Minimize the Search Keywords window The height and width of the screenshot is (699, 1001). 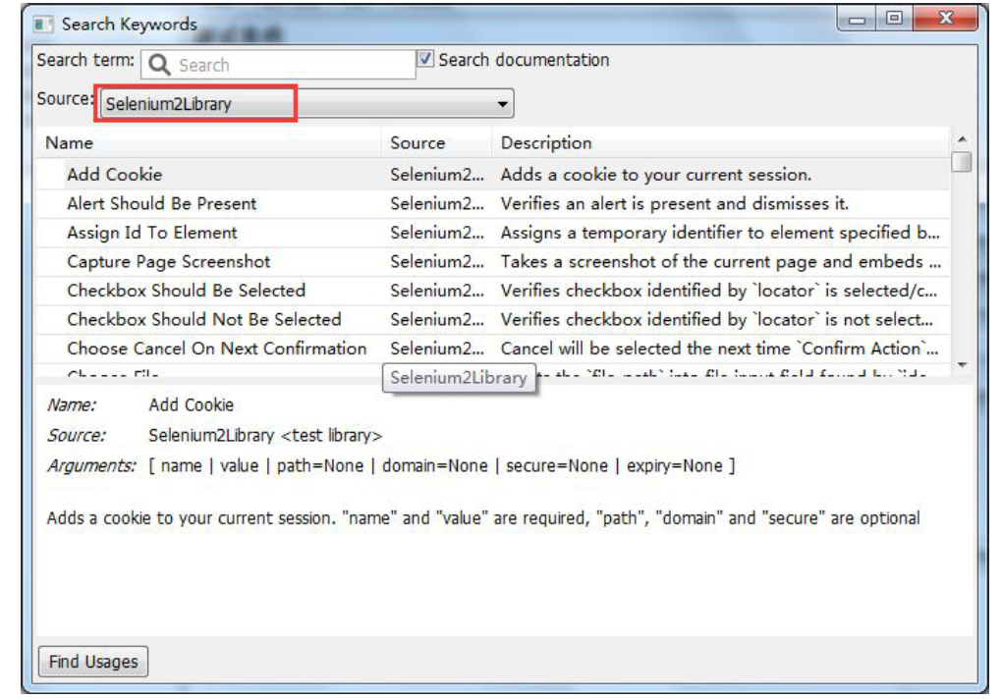click(x=858, y=19)
